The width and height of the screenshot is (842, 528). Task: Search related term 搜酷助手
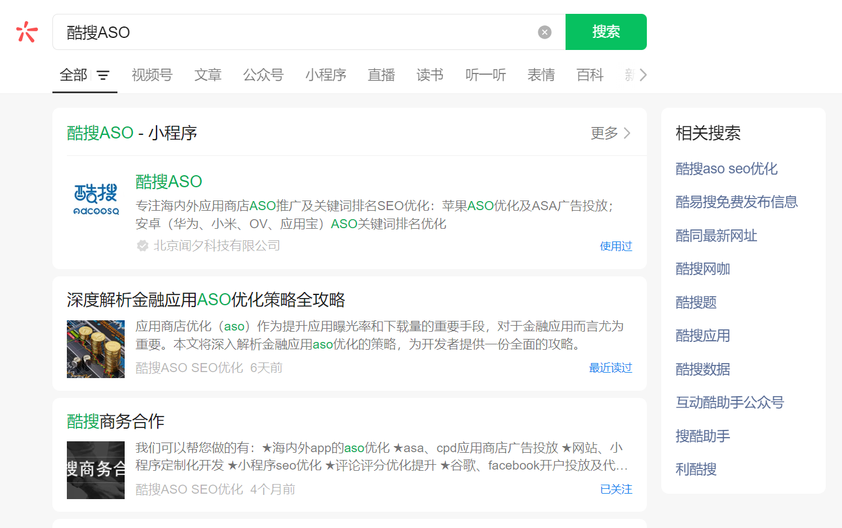click(703, 436)
